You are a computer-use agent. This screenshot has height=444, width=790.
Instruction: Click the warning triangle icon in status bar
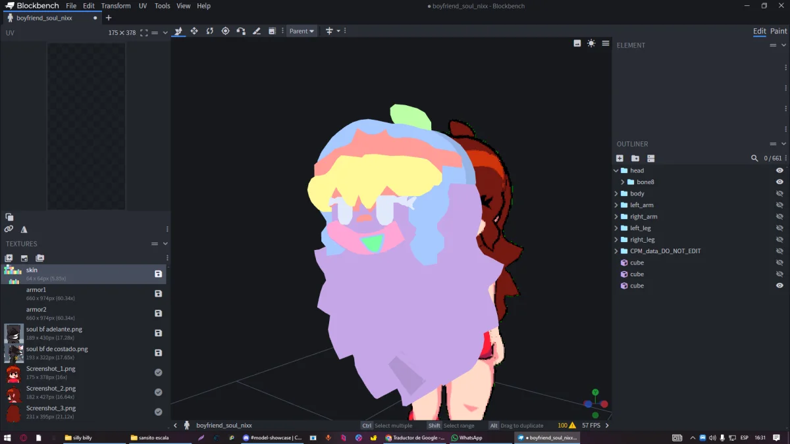[572, 426]
